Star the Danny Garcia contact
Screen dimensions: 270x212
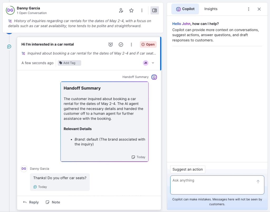131,10
